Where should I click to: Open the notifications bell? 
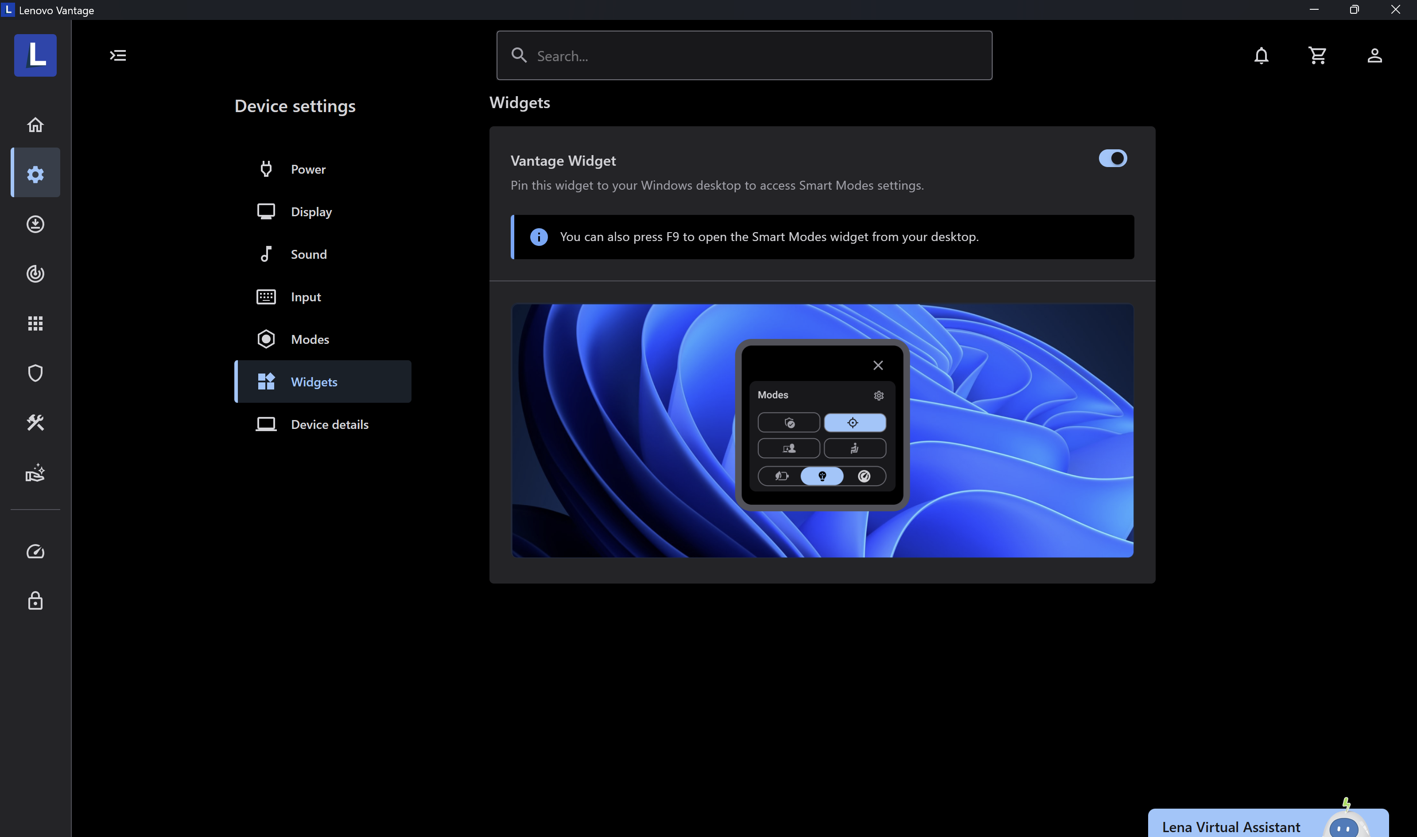[x=1262, y=55]
